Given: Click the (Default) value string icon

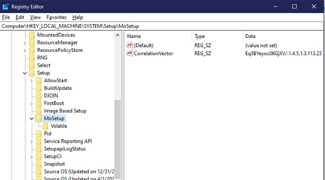Looking at the screenshot, I should (x=130, y=45).
